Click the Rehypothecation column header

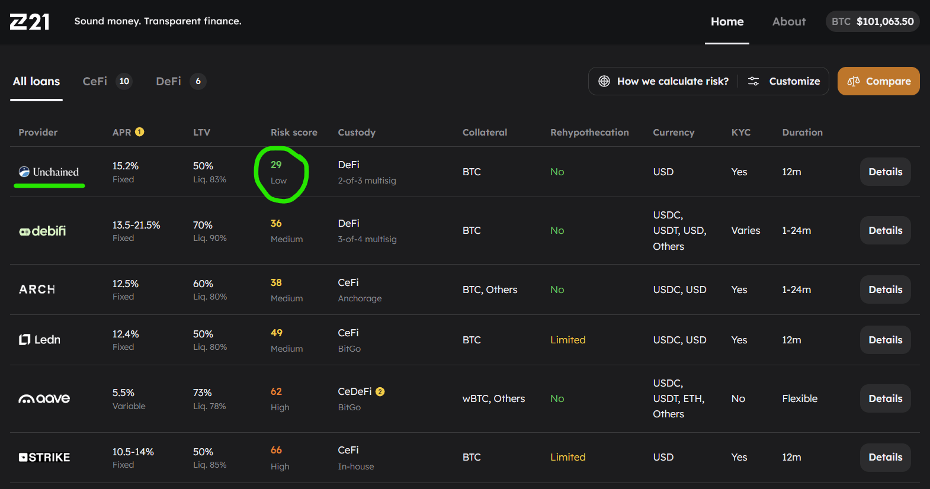click(x=589, y=132)
